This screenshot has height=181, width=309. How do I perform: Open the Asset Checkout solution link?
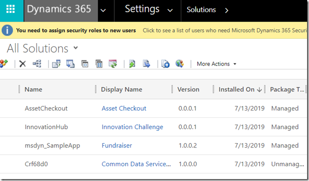(124, 108)
